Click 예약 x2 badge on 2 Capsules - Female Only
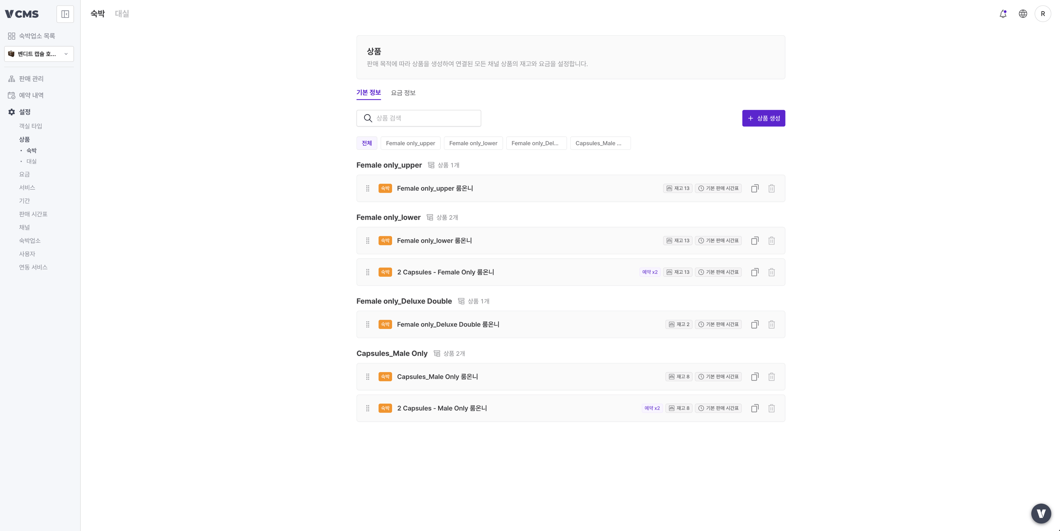This screenshot has width=1060, height=531. click(x=650, y=272)
